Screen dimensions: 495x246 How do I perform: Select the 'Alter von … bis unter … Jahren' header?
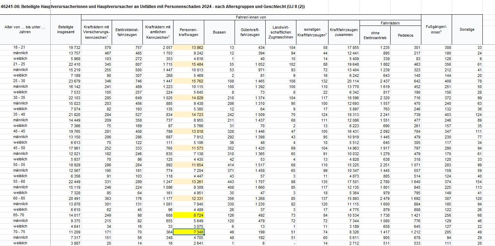(25, 29)
